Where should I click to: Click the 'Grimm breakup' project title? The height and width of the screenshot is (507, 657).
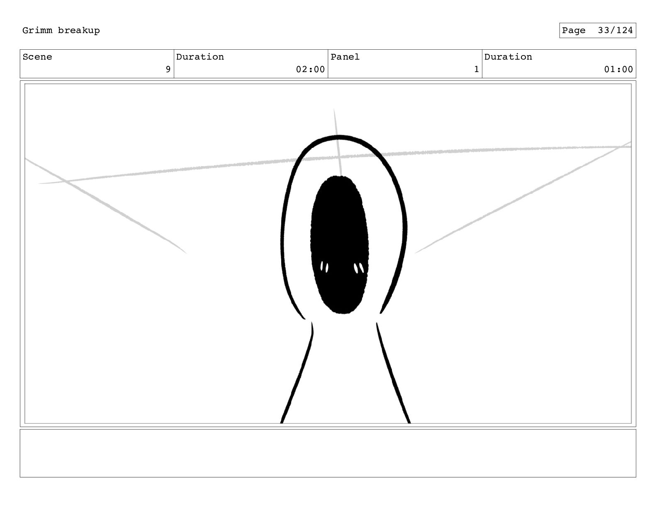pyautogui.click(x=61, y=31)
